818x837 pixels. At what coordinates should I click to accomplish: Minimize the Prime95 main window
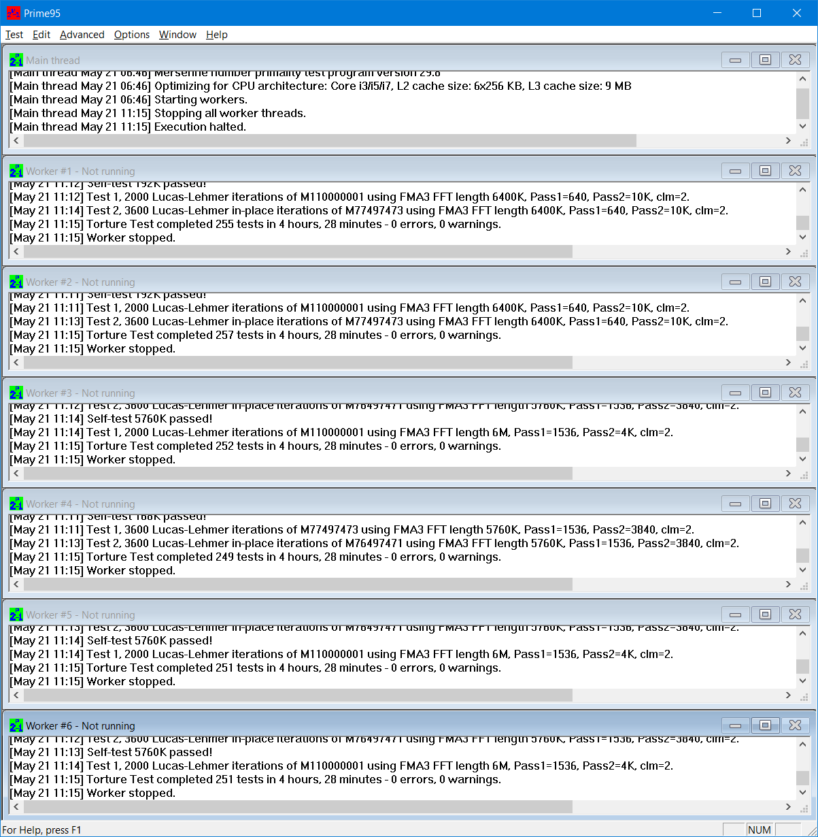pyautogui.click(x=717, y=13)
